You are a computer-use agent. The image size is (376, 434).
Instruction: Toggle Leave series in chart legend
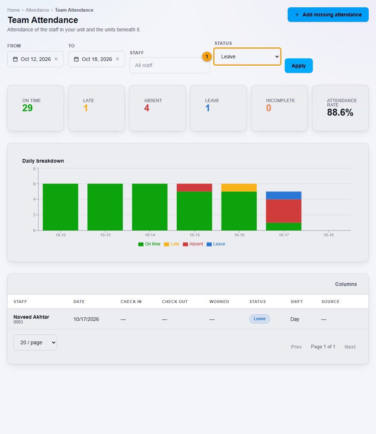click(x=216, y=244)
